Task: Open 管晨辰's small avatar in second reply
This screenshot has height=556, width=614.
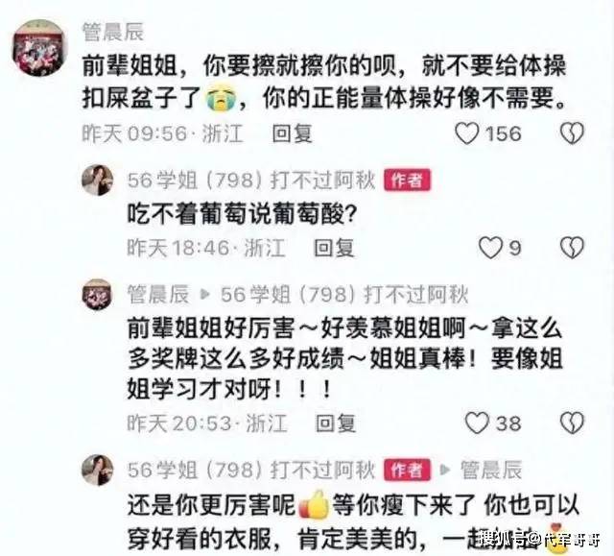Action: [x=97, y=294]
